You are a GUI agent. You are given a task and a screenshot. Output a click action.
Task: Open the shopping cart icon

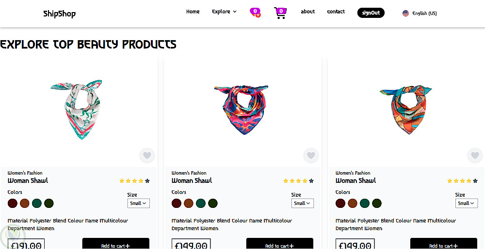click(x=280, y=13)
